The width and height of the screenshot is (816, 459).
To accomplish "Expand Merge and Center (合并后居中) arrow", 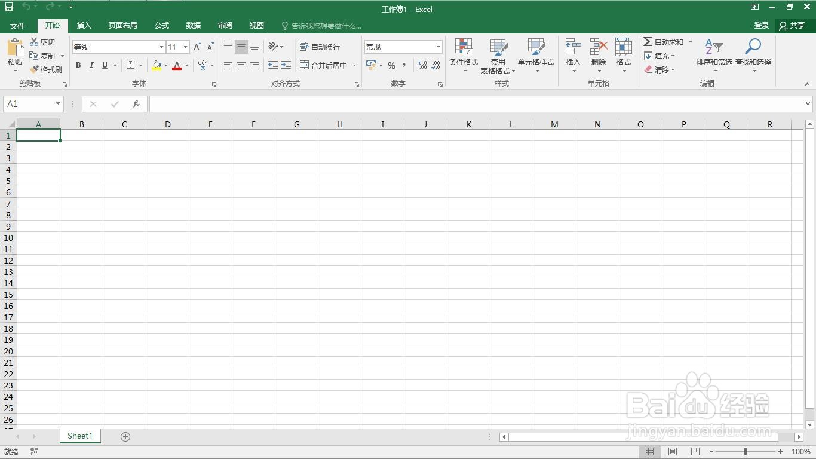I will [x=354, y=65].
